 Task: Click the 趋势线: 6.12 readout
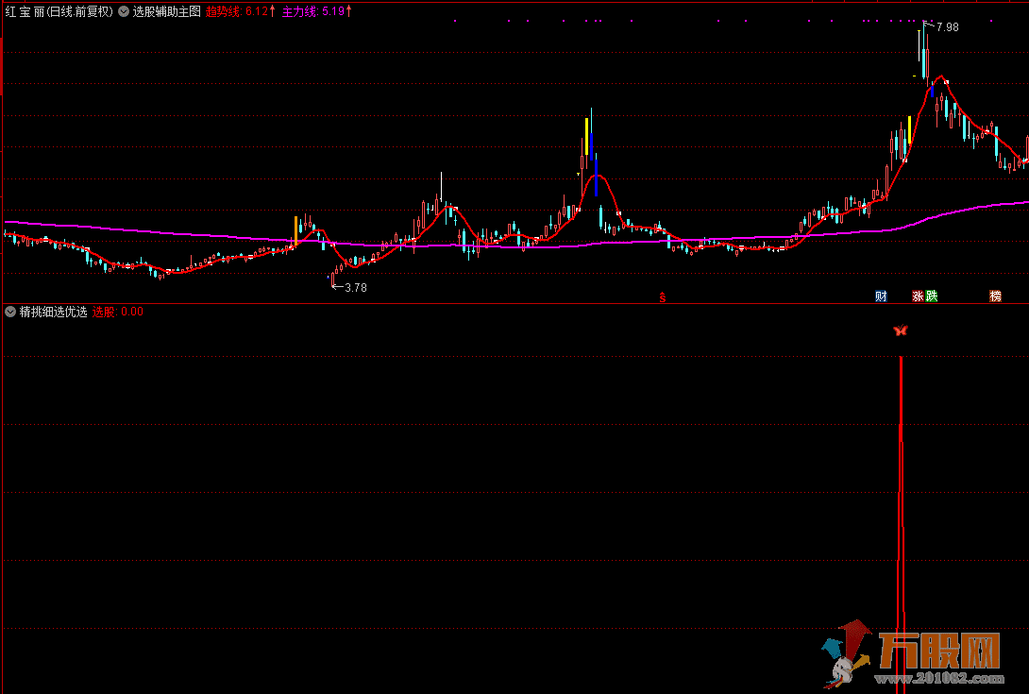240,11
